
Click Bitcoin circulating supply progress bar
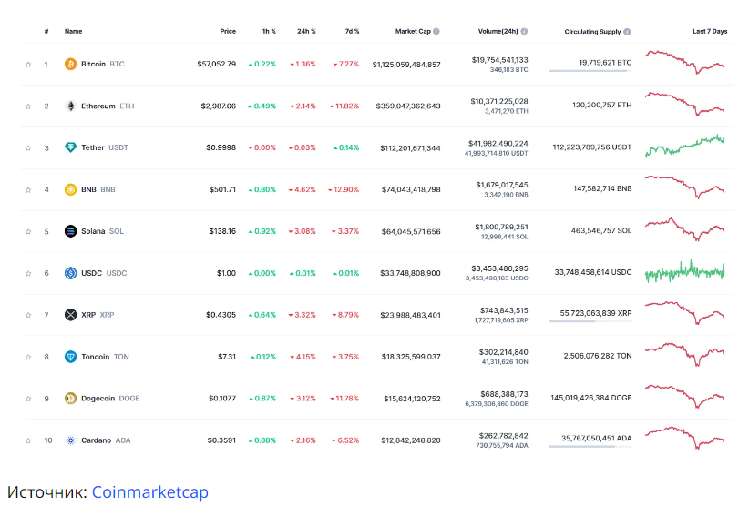tap(590, 71)
